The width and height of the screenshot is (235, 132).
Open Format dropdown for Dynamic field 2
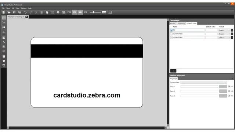click(x=224, y=34)
